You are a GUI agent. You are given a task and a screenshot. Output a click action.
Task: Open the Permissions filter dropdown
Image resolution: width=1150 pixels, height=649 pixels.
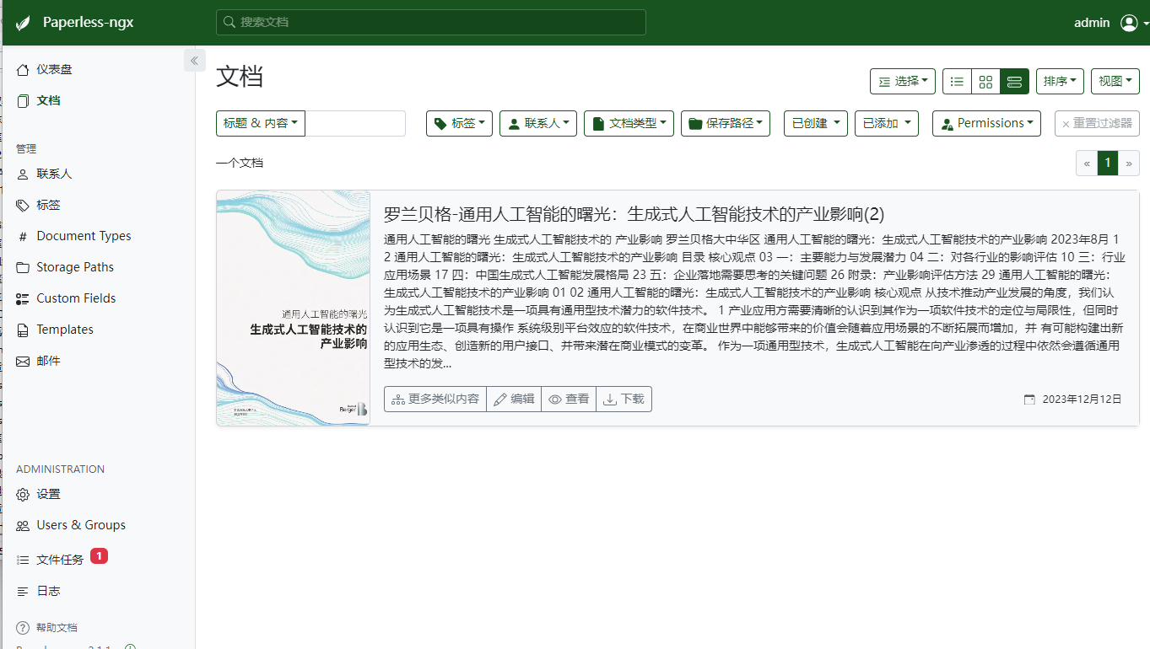[x=985, y=122]
